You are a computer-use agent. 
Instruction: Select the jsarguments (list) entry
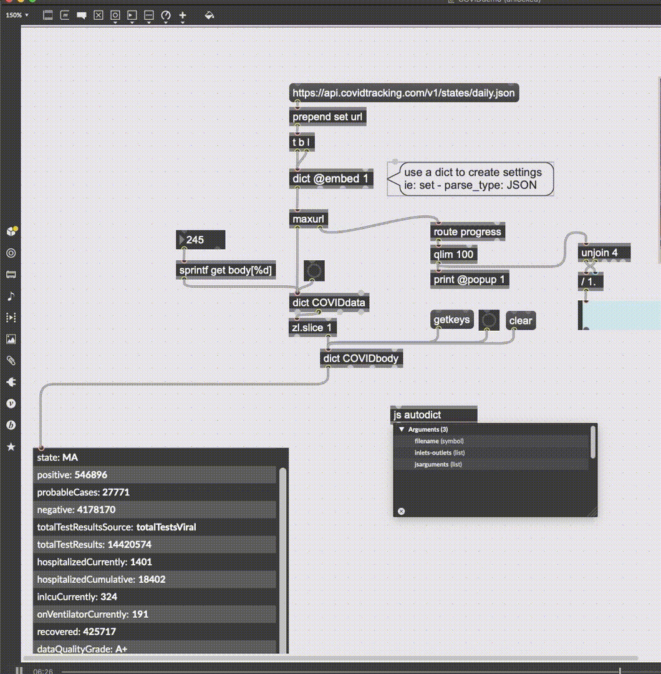438,464
